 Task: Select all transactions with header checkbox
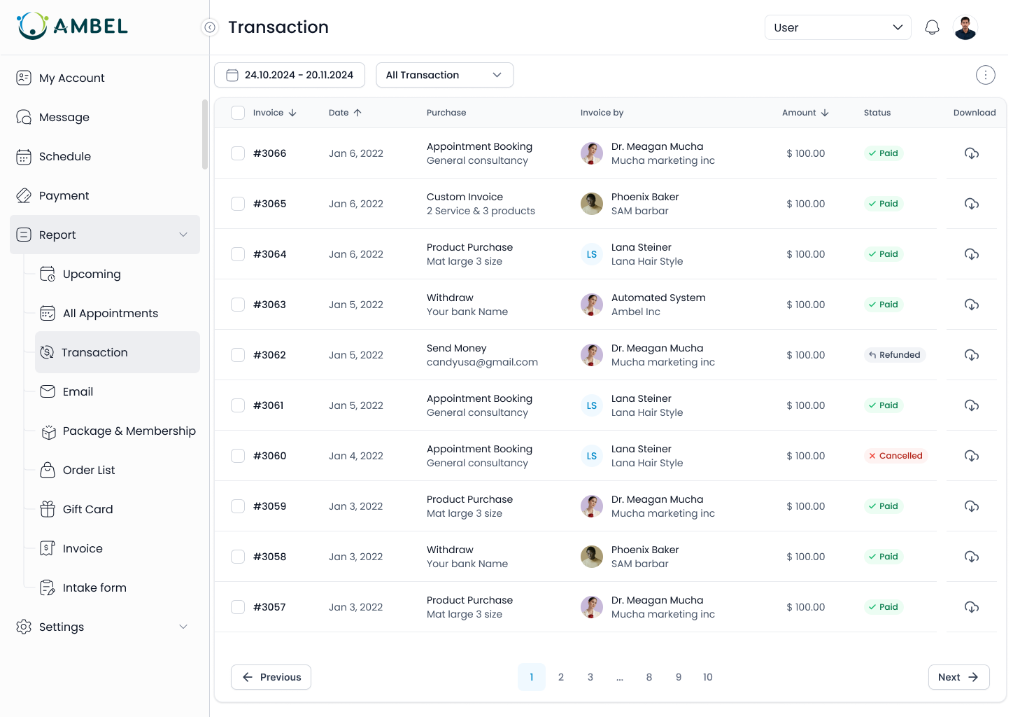click(x=237, y=112)
